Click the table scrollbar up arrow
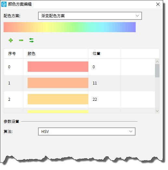 click(157, 61)
